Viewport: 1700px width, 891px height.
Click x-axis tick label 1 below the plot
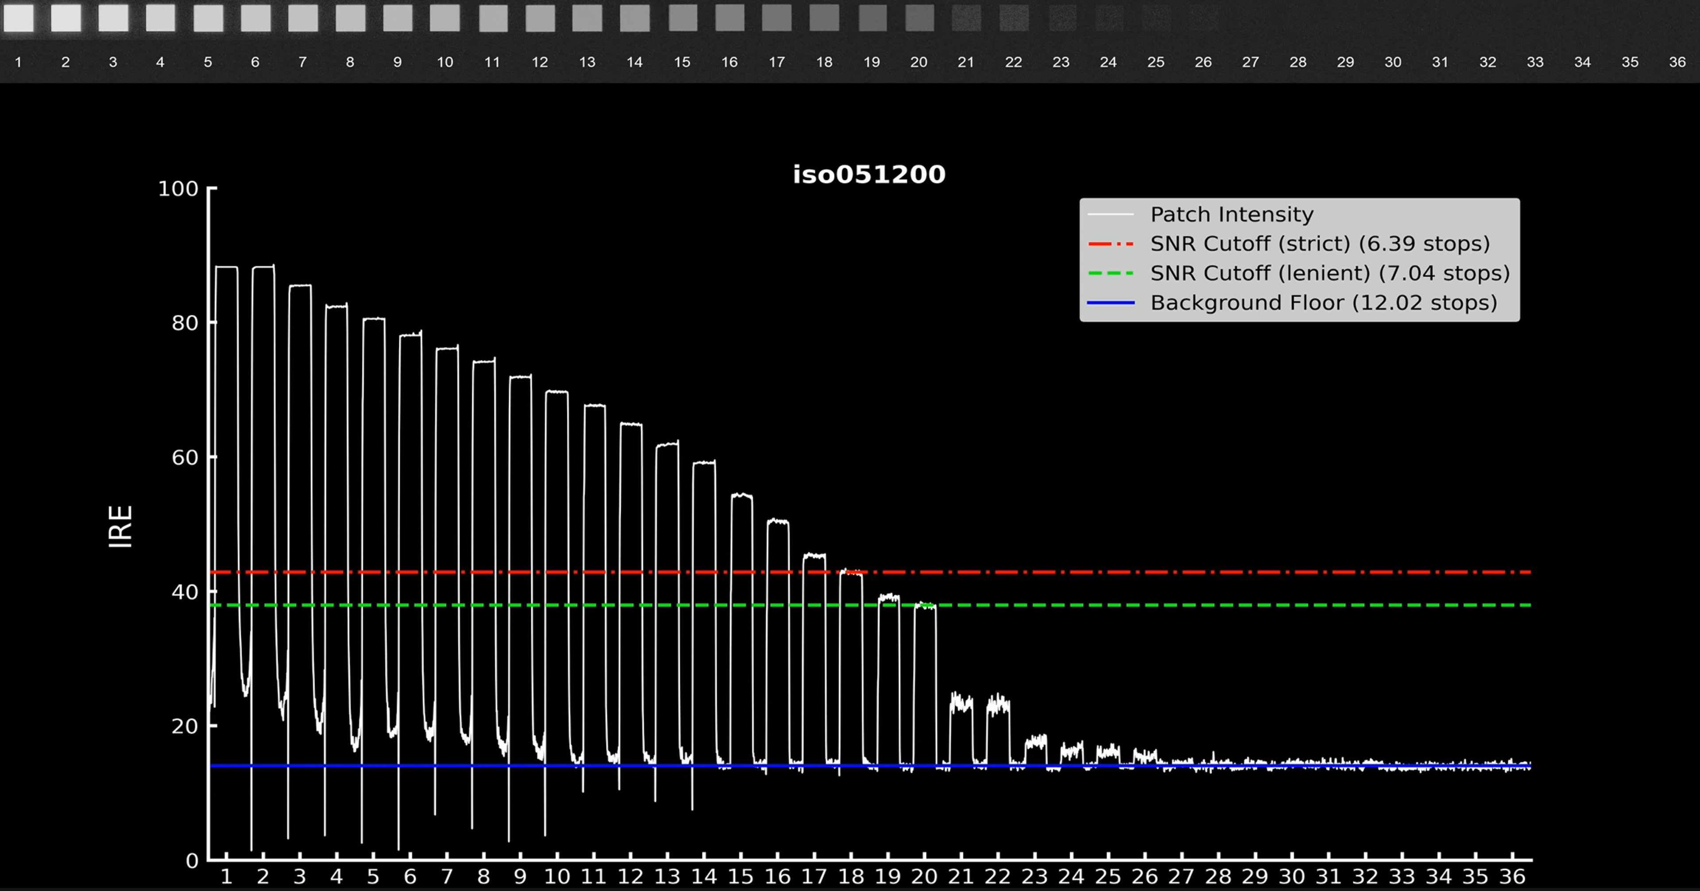[x=226, y=876]
